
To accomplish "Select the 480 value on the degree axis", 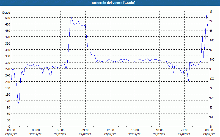I will 7,24.
